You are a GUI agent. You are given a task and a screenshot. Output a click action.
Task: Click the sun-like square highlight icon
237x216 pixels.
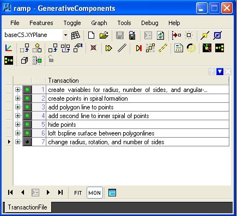[189, 35]
